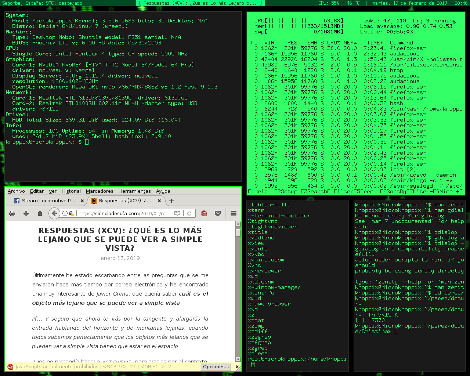The height and width of the screenshot is (376, 470).
Task: Open the Firefox hamburger menu
Action: (234, 213)
